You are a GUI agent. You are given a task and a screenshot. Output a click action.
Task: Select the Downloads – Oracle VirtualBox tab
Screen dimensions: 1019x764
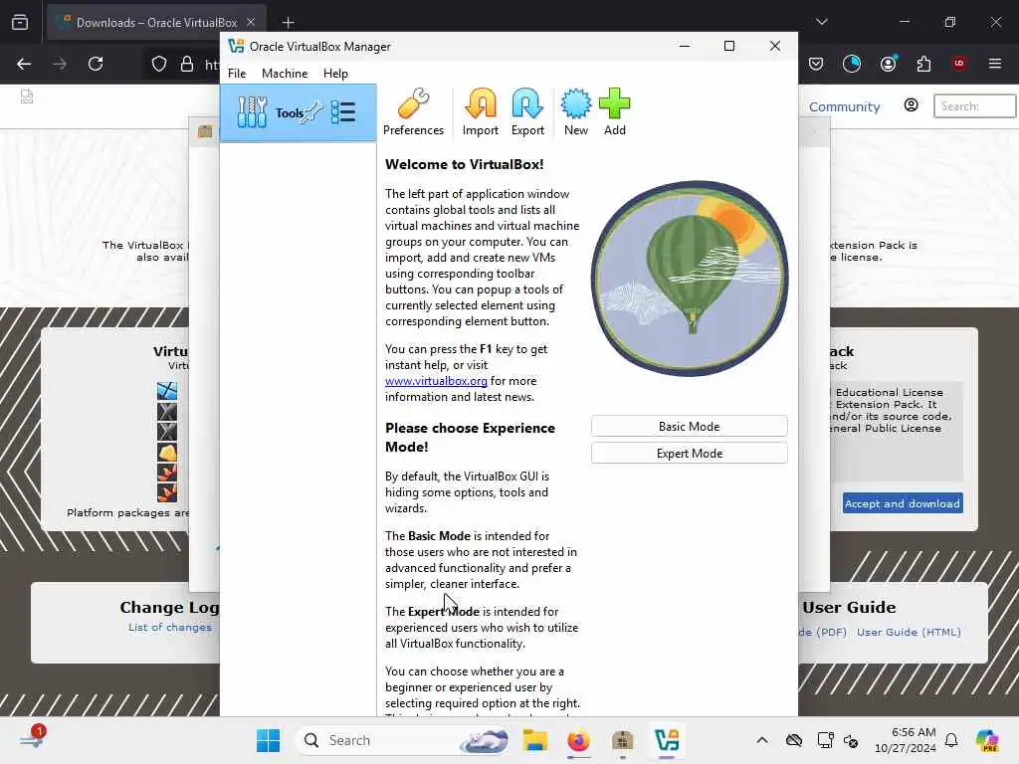156,22
